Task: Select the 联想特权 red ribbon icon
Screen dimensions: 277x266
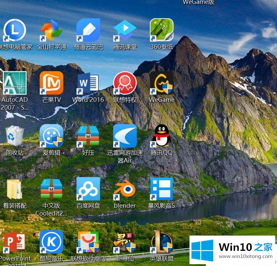Action: point(125,83)
